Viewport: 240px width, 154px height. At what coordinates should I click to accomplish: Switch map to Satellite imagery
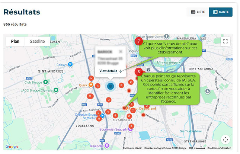(x=37, y=41)
